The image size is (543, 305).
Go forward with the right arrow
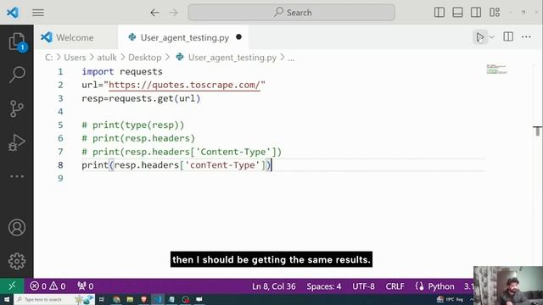(173, 13)
